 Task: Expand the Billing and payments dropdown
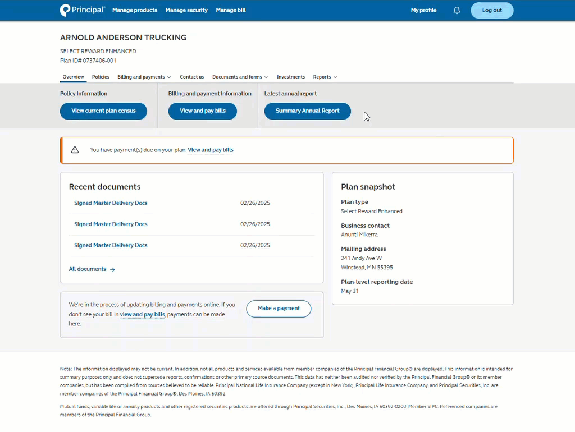coord(144,77)
